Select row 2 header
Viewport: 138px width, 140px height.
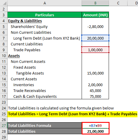4,9
